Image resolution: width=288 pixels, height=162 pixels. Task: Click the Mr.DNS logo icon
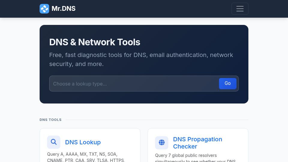coord(44,9)
